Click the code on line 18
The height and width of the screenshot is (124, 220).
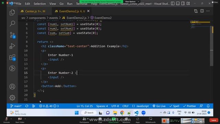(59, 86)
